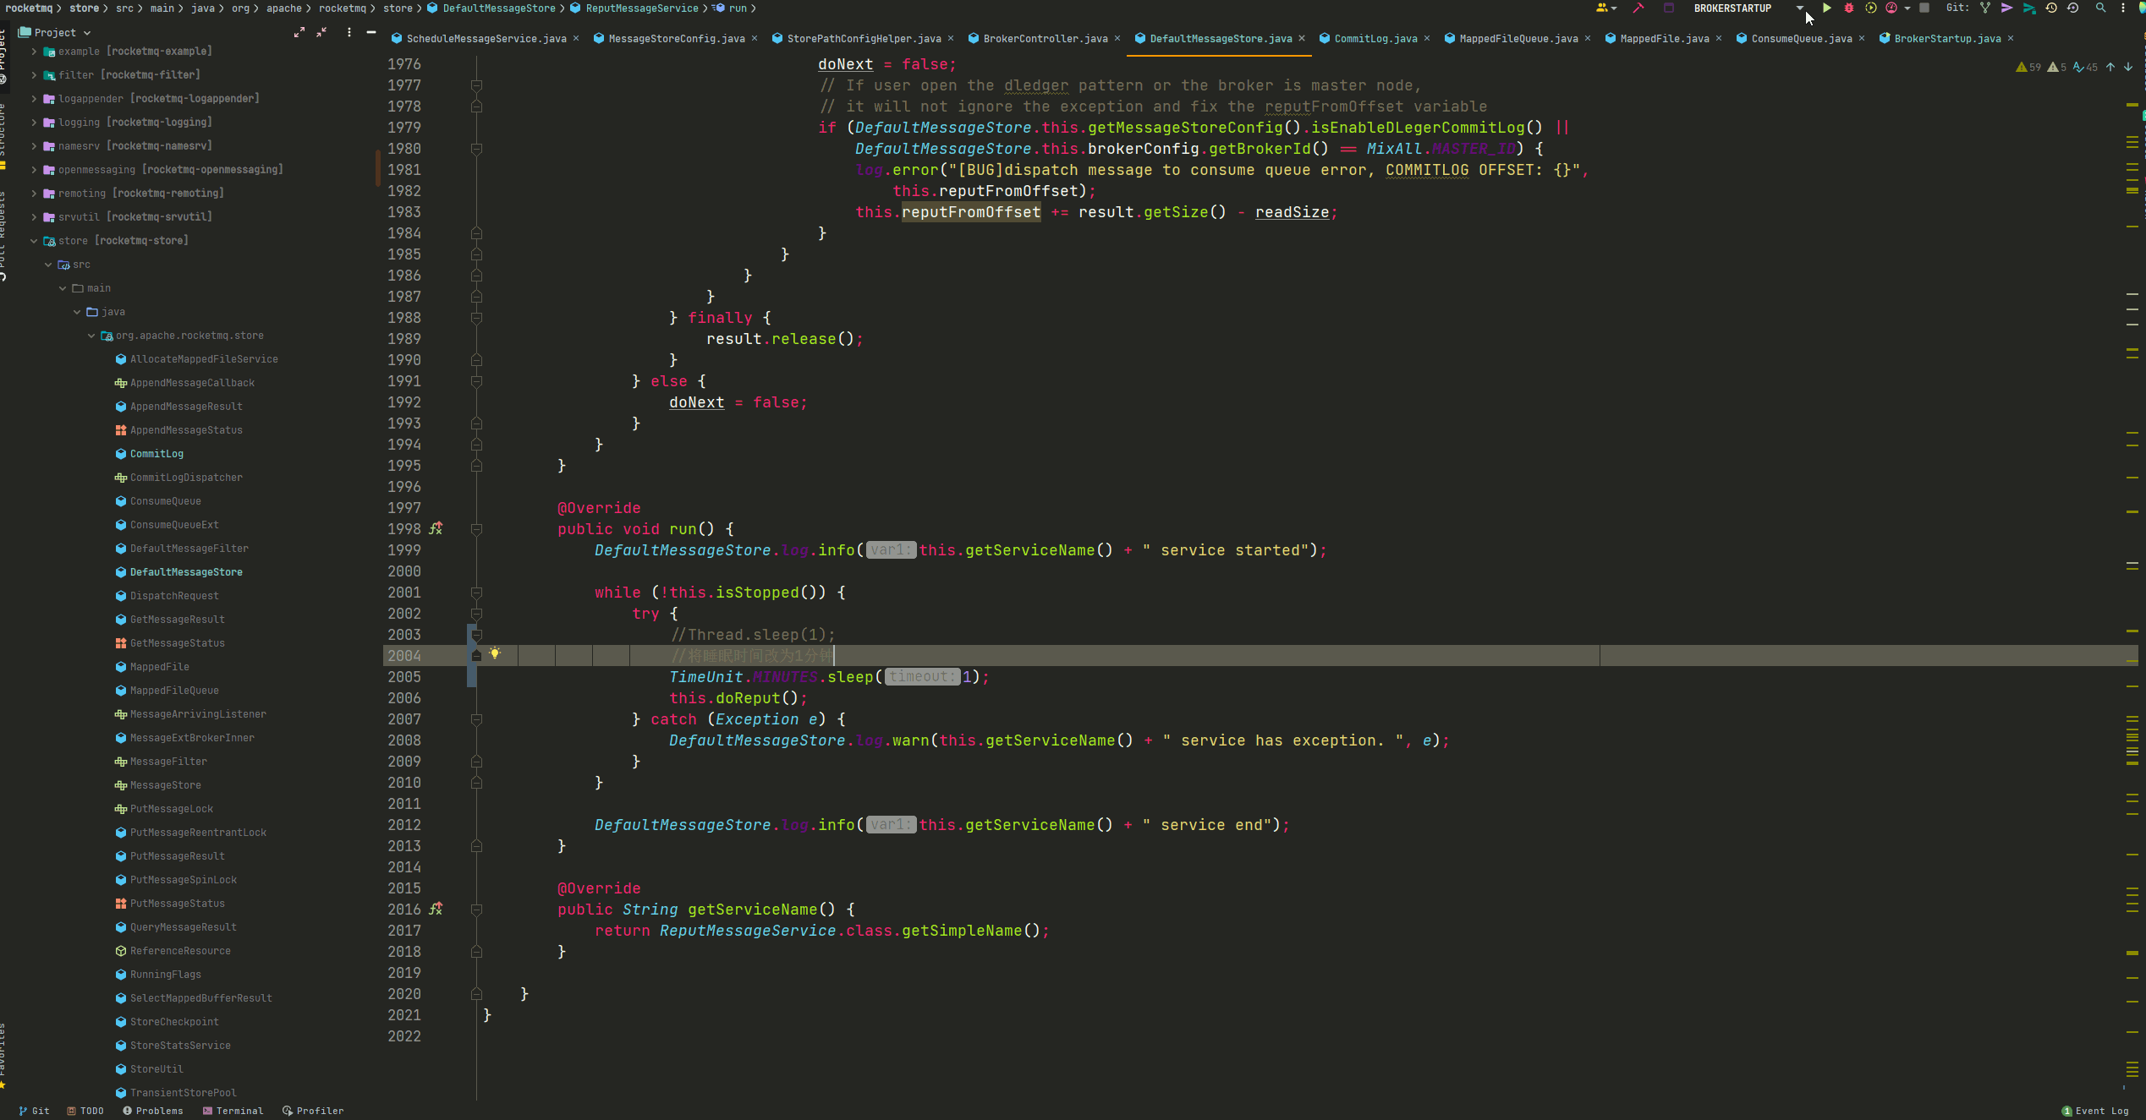Click ReputMessageService in the breadcrumb bar
Image resolution: width=2146 pixels, height=1120 pixels.
tap(642, 8)
